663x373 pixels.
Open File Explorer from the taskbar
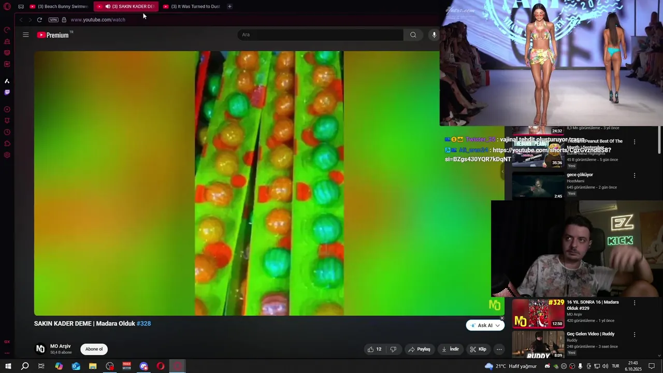pos(93,366)
